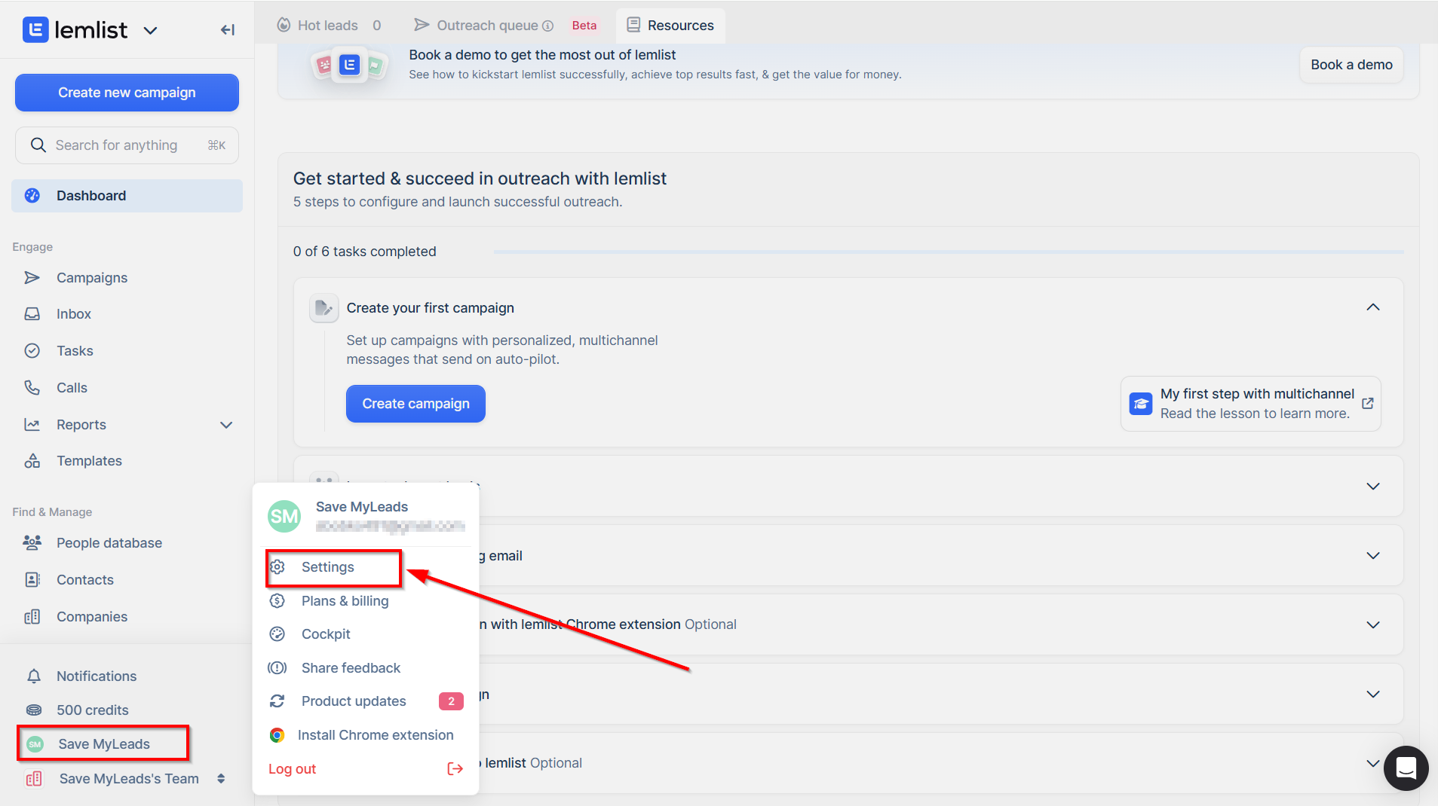Open the external link icon on lesson card
This screenshot has width=1438, height=806.
pos(1367,404)
